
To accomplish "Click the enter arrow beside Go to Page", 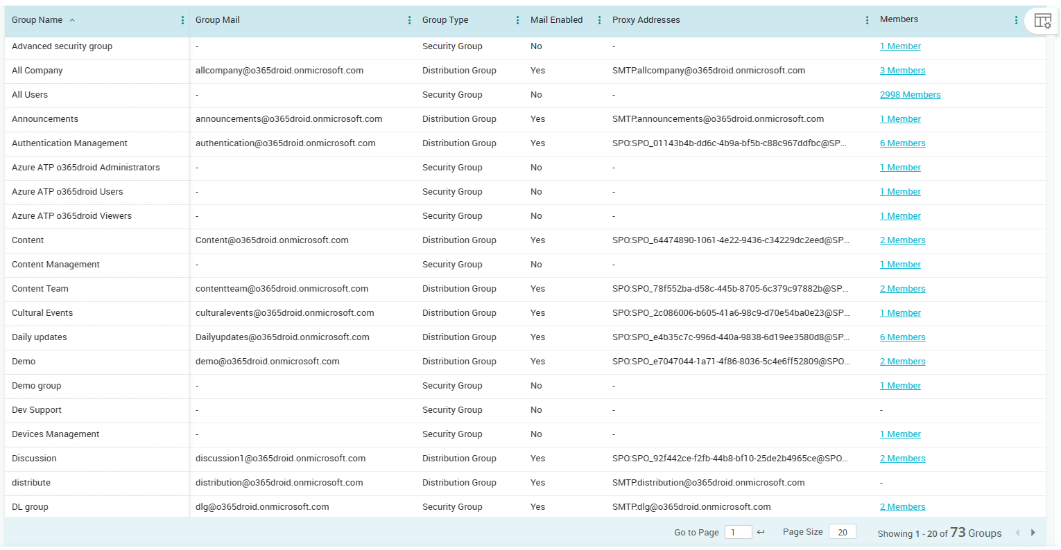I will [761, 532].
